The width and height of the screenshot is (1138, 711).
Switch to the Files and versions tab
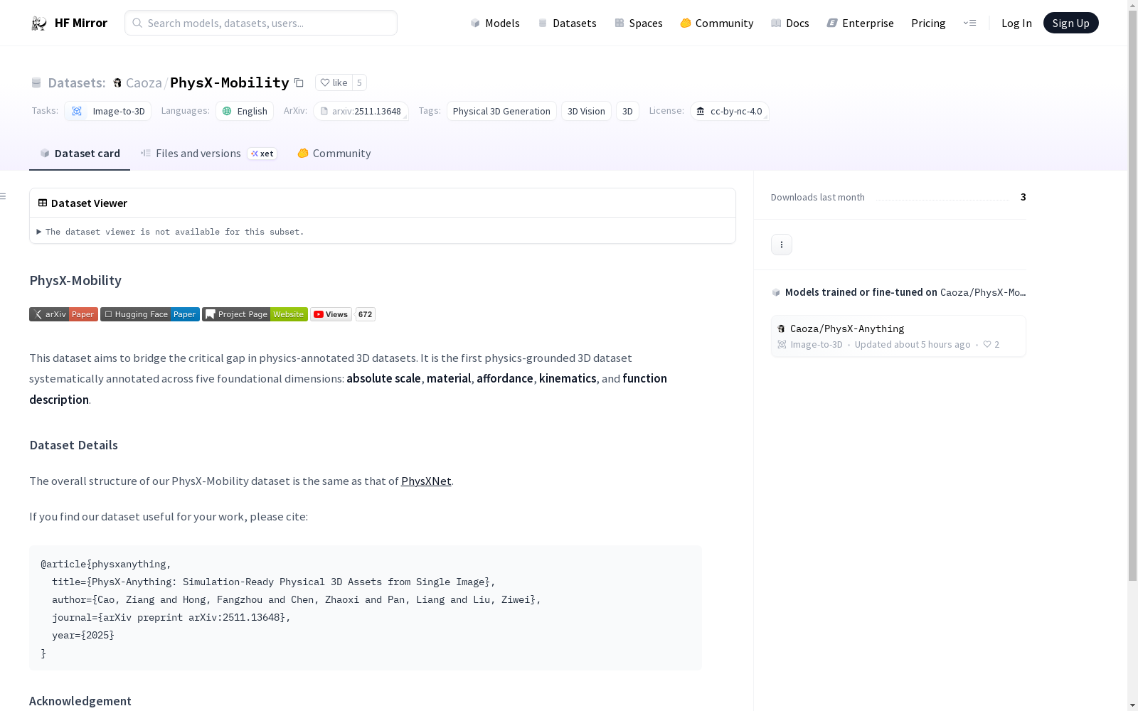[x=208, y=154]
